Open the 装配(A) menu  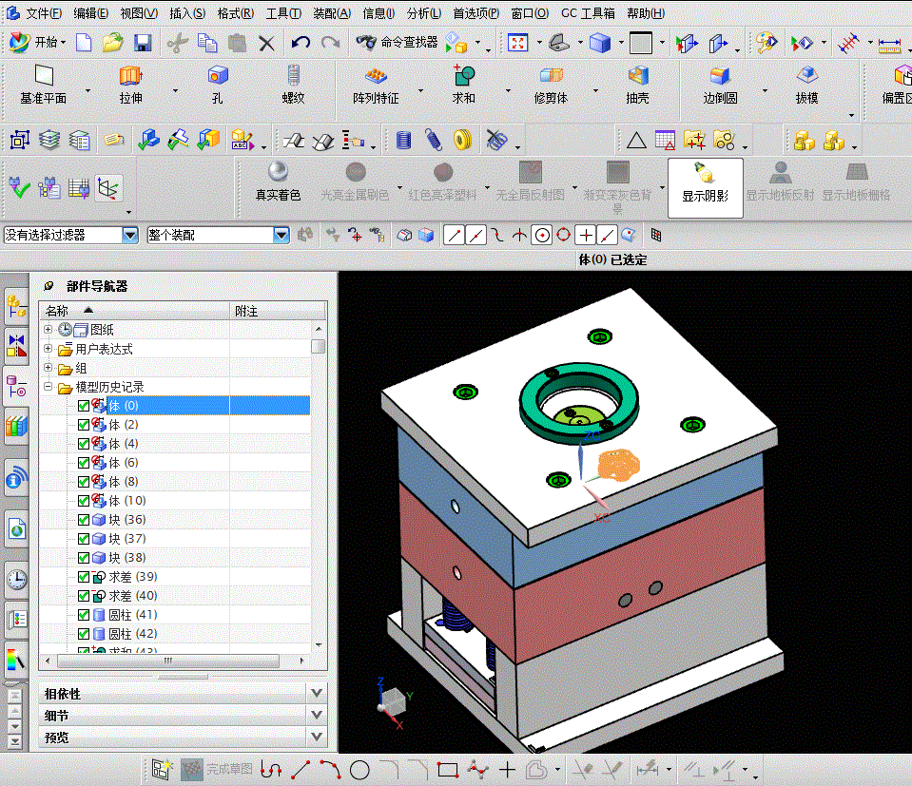332,12
